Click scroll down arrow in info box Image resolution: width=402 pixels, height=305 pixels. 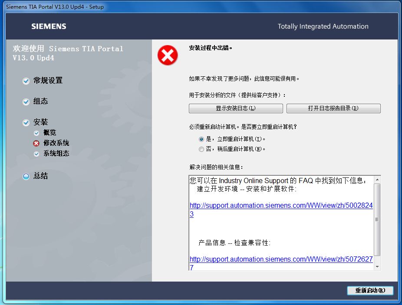pyautogui.click(x=377, y=267)
